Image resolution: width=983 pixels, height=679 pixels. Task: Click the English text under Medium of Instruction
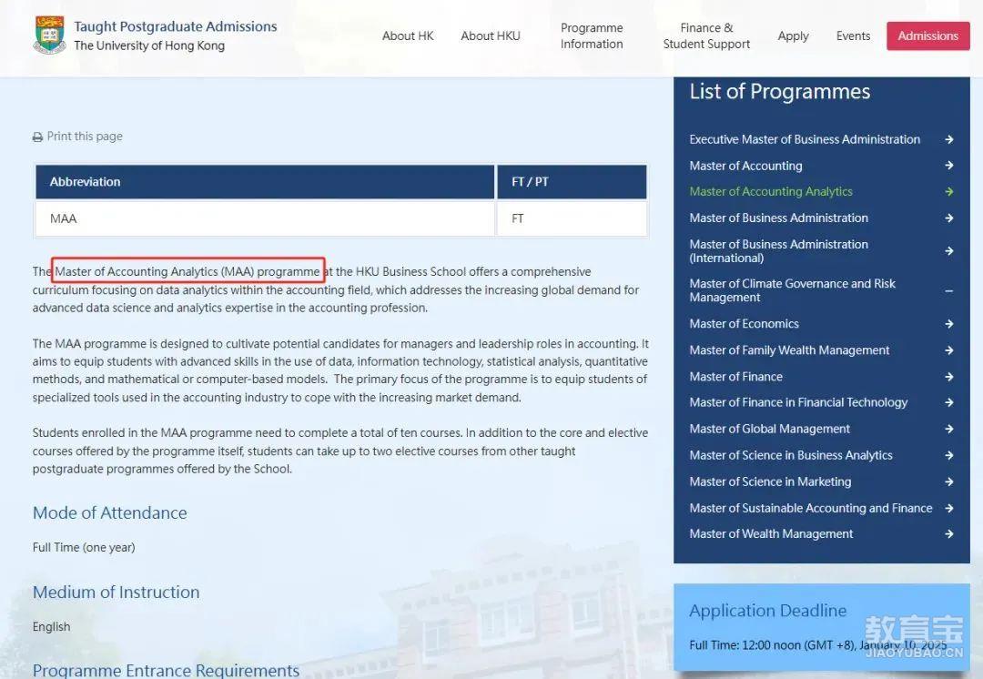pos(51,627)
